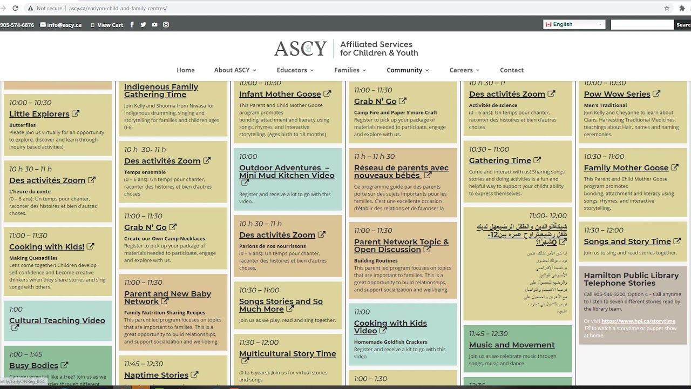Viewport: 691px width, 389px height.
Task: Click the Search button
Action: tap(683, 24)
